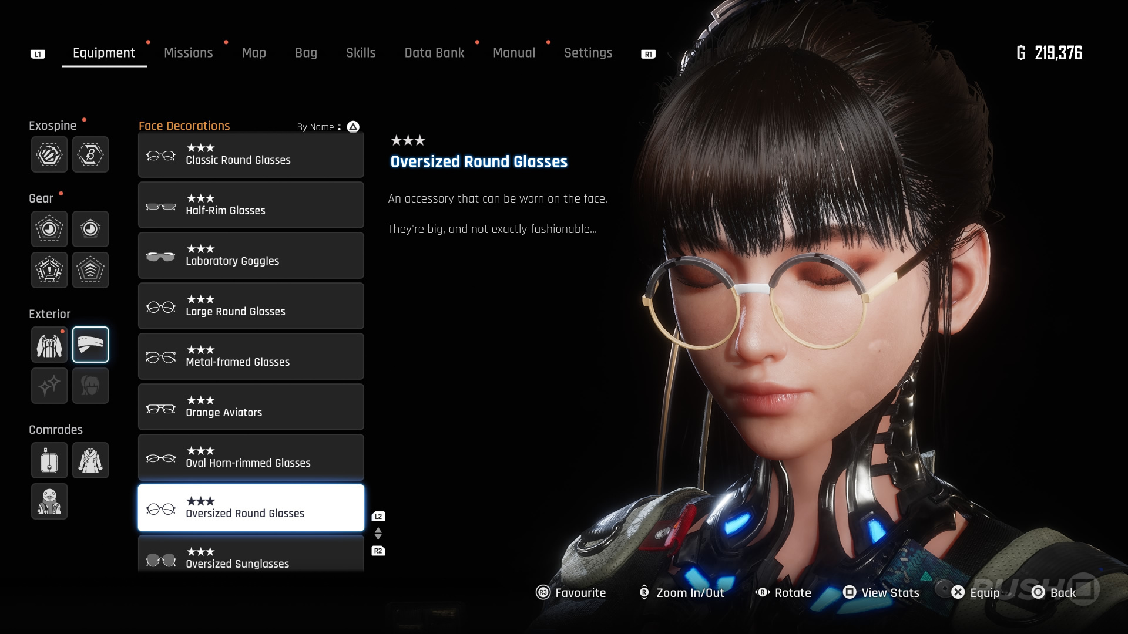Open the earrings sparkle slot in Exterior
This screenshot has height=634, width=1128.
pyautogui.click(x=49, y=386)
